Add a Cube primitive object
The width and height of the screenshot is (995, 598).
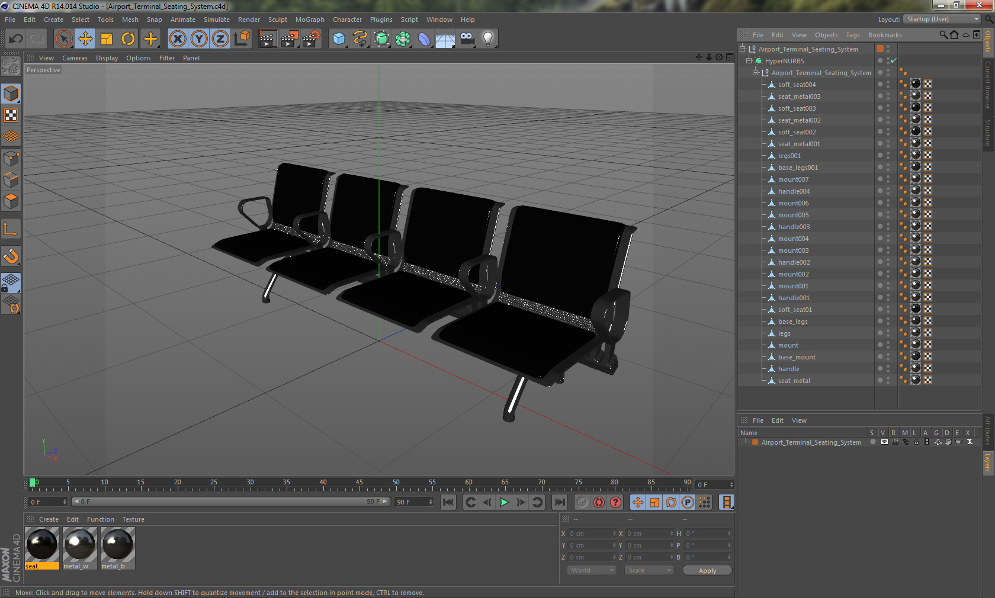coord(339,39)
